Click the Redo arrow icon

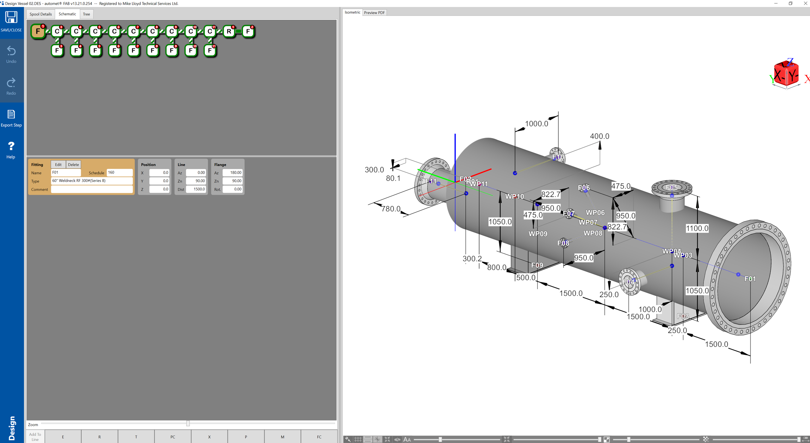[11, 83]
